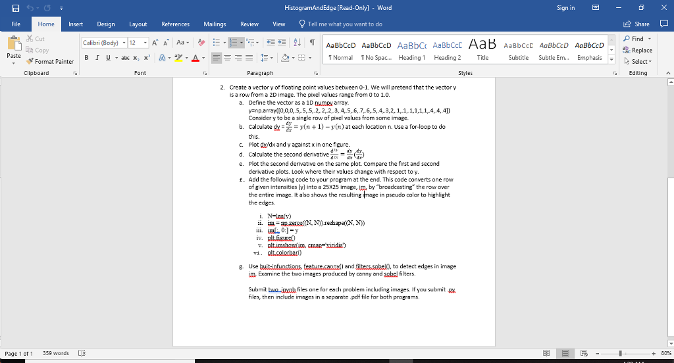Screen dimensions: 674x363
Task: Apply the red font color button
Action: click(195, 58)
